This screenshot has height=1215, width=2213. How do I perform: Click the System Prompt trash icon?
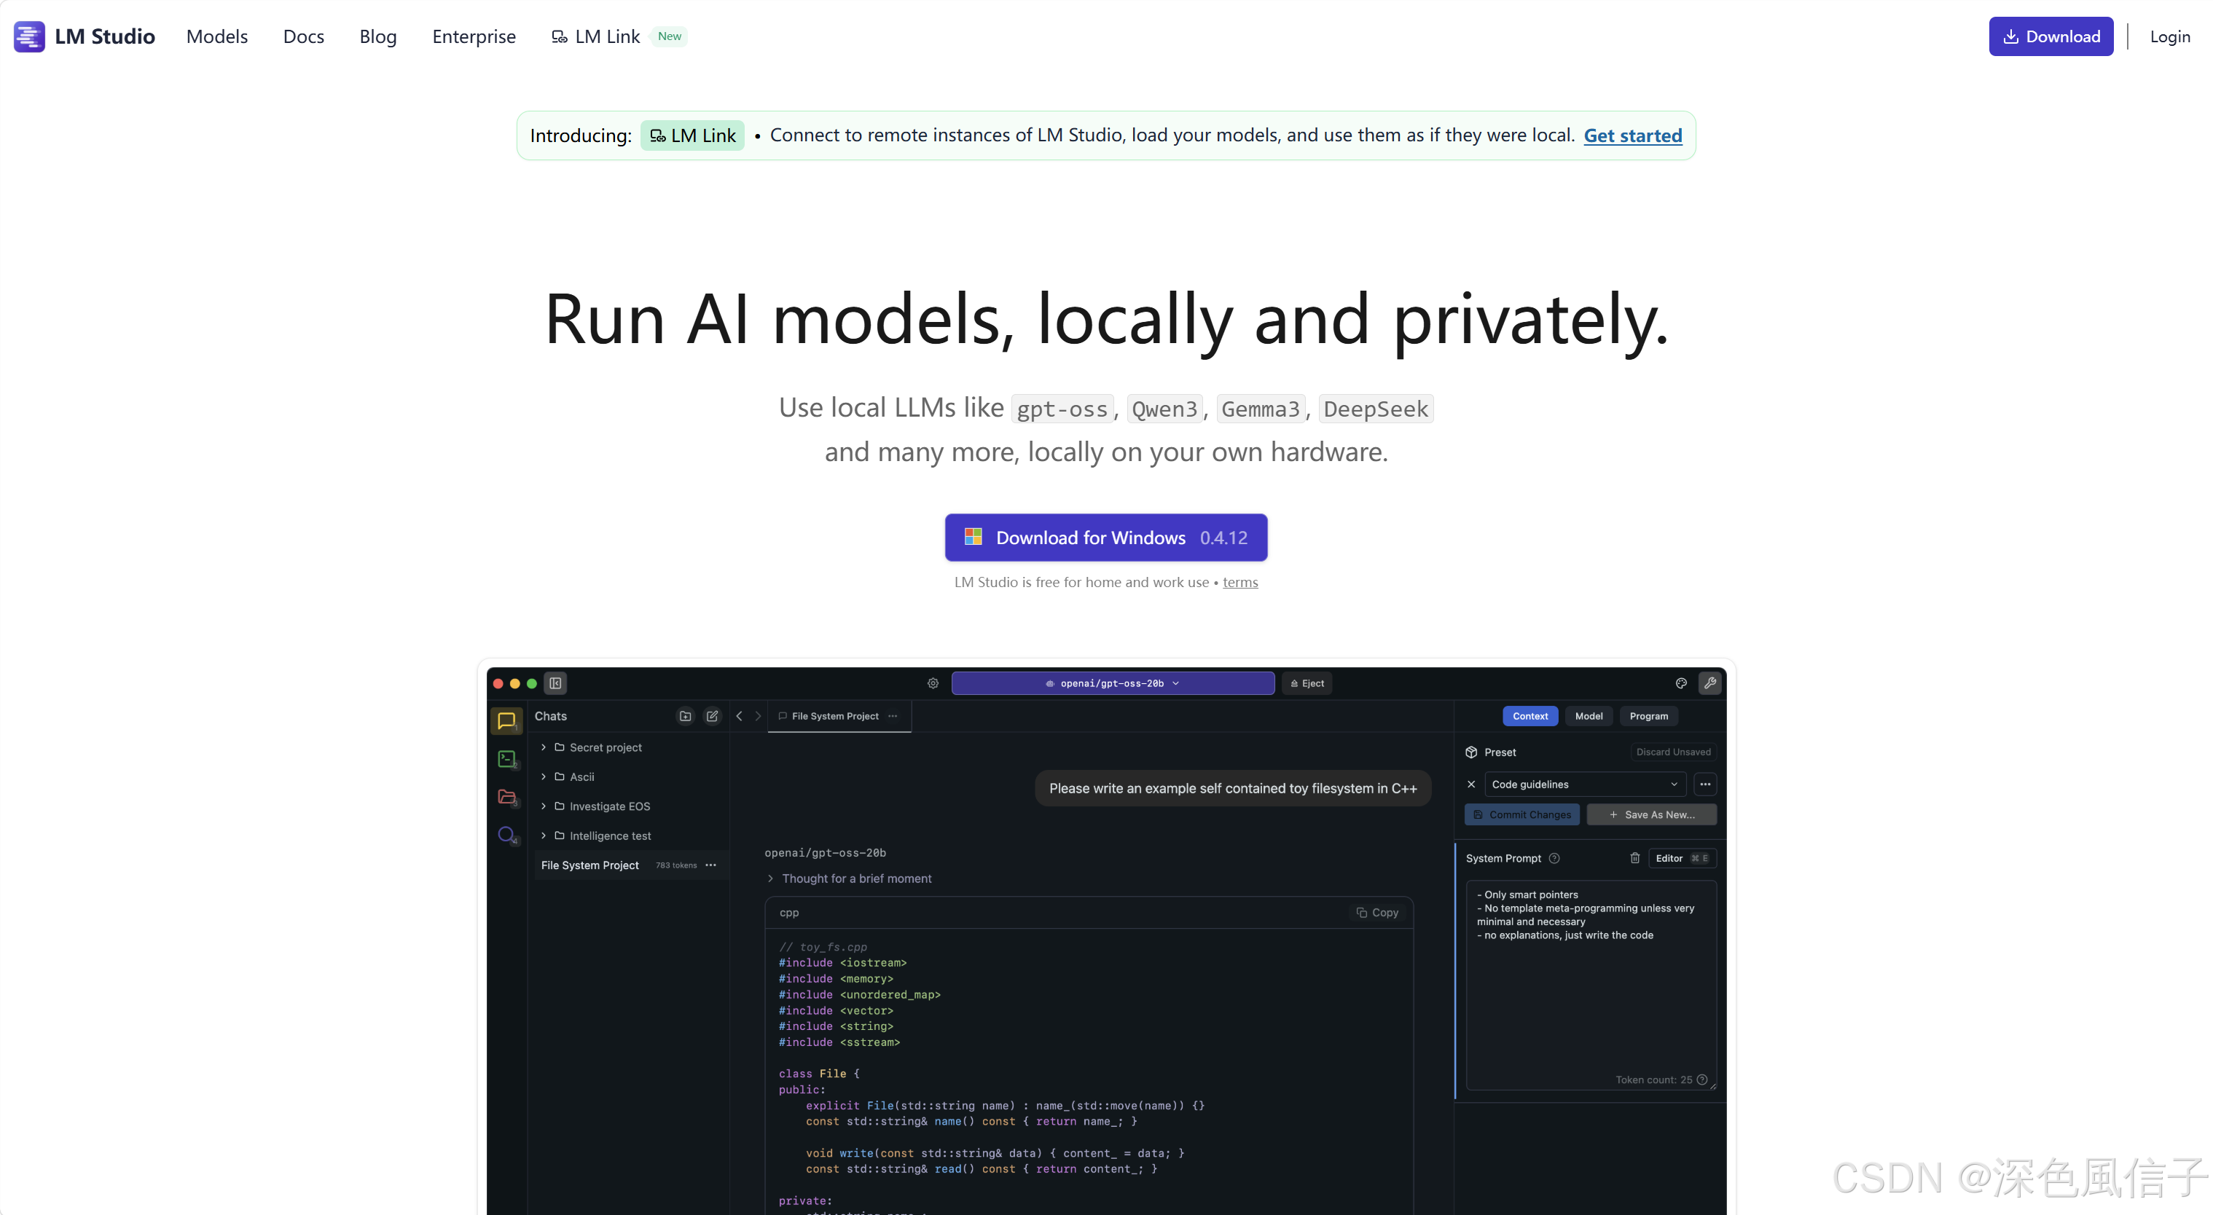coord(1635,859)
